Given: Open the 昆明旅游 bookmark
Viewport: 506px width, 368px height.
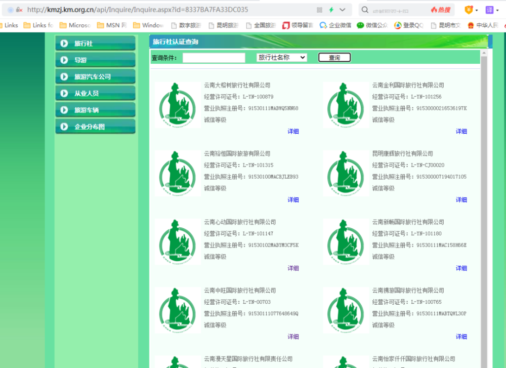Looking at the screenshot, I should 224,25.
